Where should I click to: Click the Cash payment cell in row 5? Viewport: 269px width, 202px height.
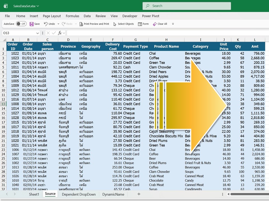click(136, 67)
